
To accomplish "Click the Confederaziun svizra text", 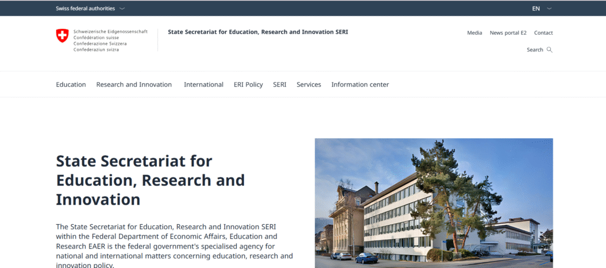I will click(96, 50).
